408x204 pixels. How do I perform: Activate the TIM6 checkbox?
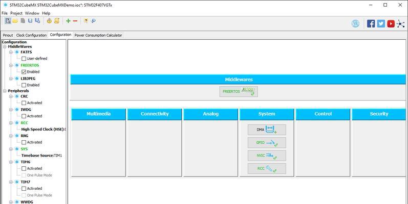click(x=24, y=168)
